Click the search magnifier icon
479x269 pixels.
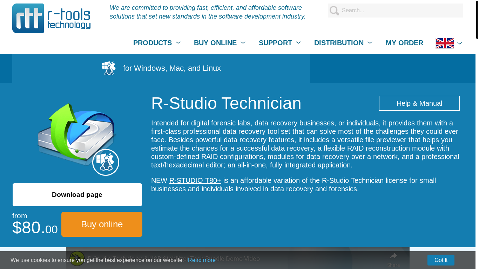click(334, 11)
